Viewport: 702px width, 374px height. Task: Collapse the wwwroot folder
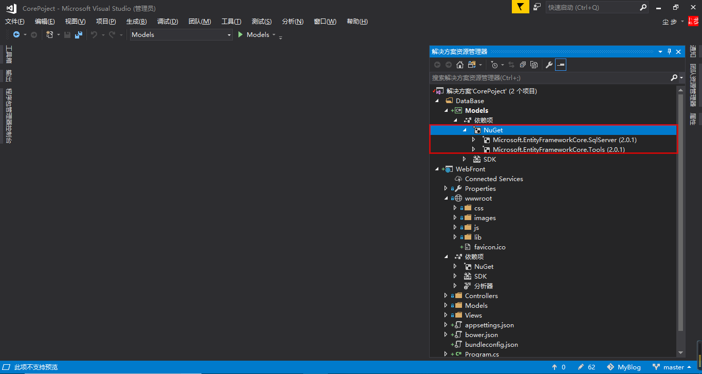[446, 199]
